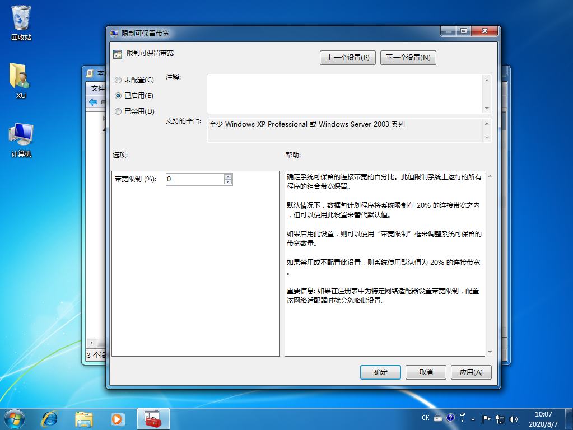The height and width of the screenshot is (430, 573).
Task: Show hidden tray icons with the arrow
Action: (x=473, y=418)
